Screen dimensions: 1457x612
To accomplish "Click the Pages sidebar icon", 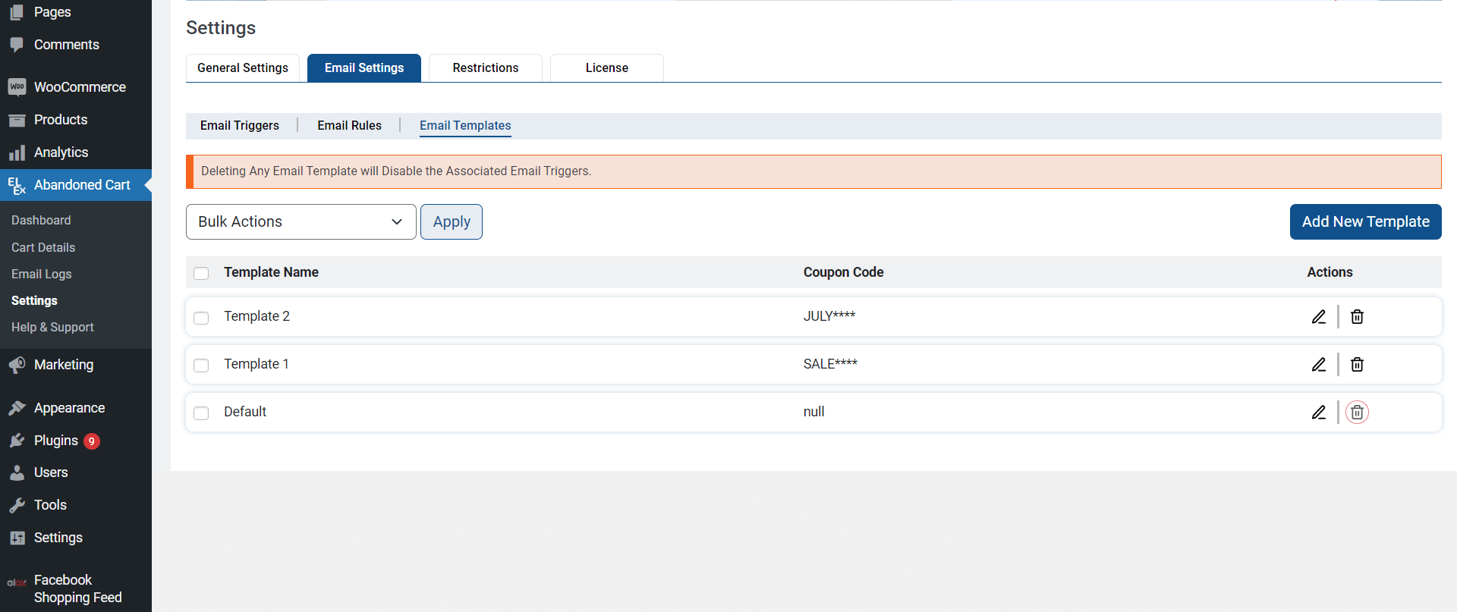I will [17, 12].
